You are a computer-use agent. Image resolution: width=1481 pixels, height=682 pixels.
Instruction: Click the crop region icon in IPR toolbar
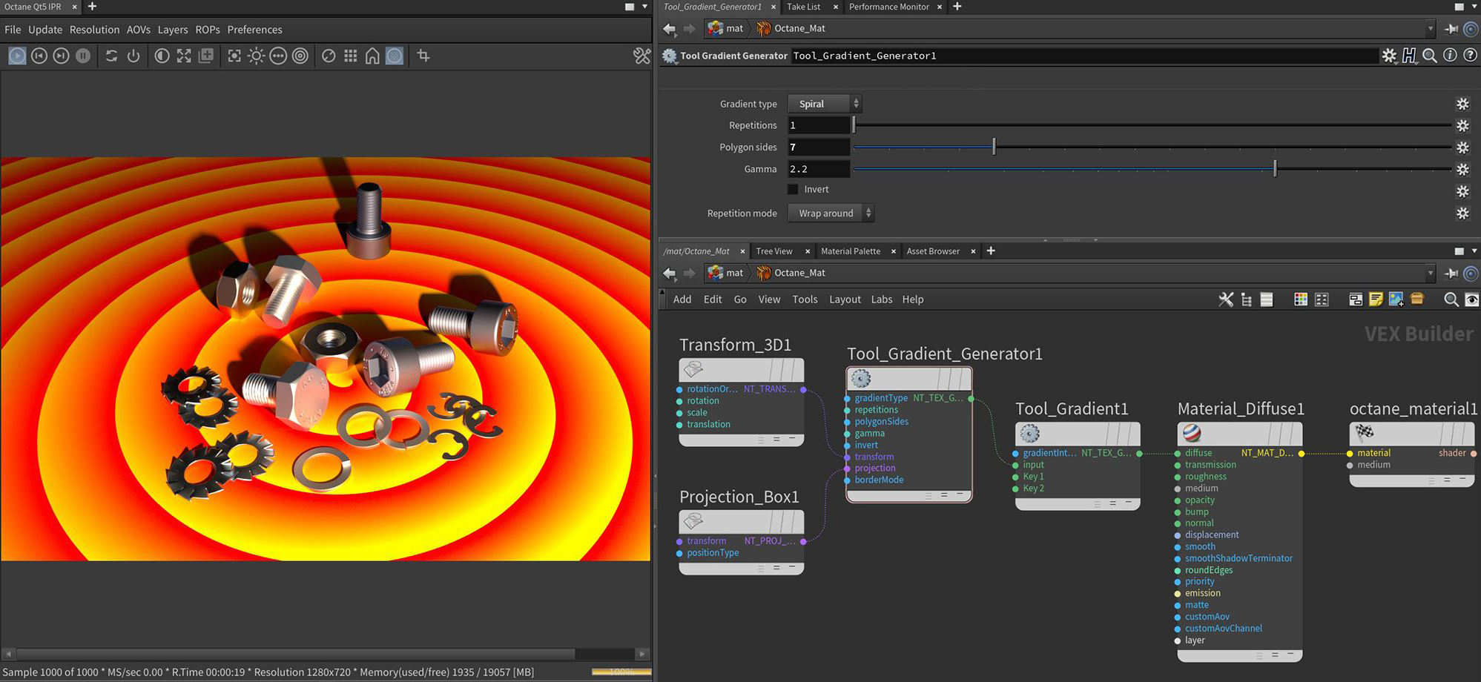[423, 56]
